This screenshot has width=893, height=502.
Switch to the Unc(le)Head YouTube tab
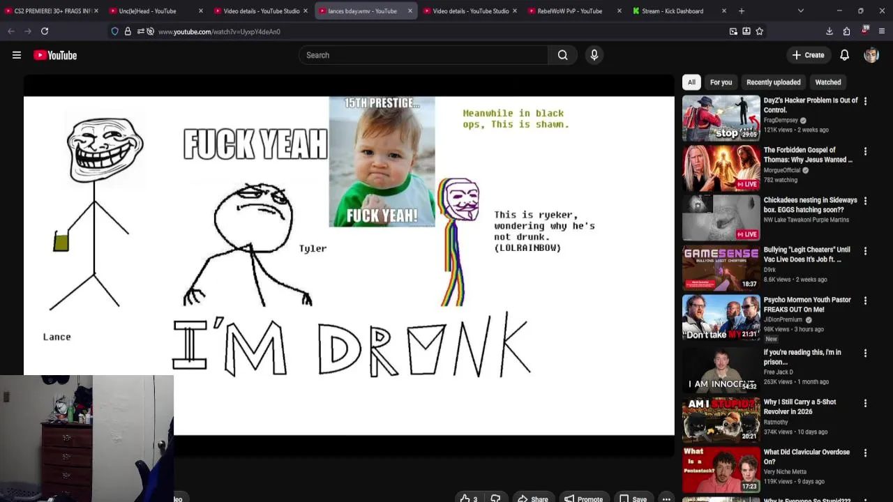click(x=157, y=11)
